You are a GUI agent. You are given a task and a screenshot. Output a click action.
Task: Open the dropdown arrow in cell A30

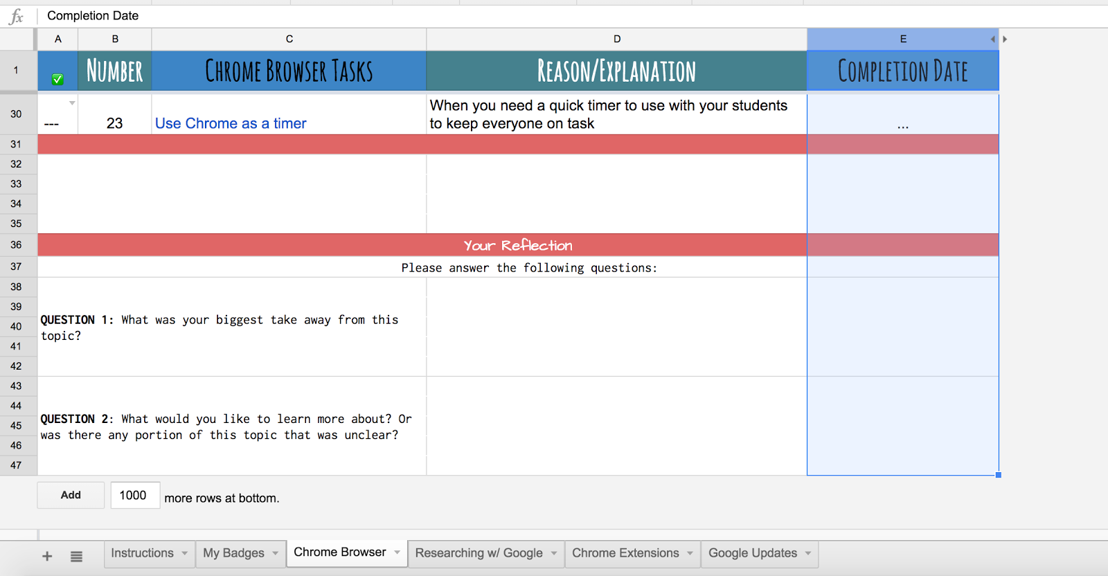[72, 103]
